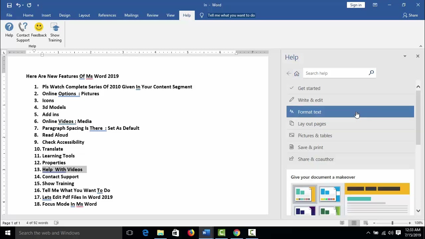Viewport: 425px width, 239px height.
Task: Open the Save & print help topic
Action: (350, 147)
